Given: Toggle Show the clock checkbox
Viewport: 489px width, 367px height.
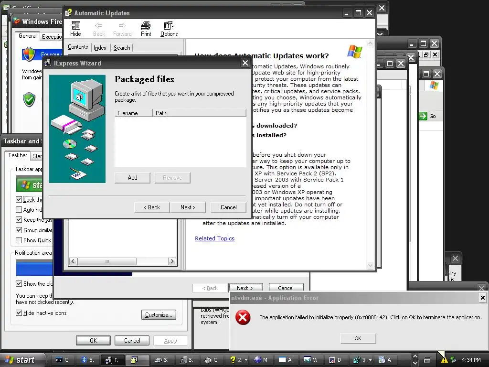Looking at the screenshot, I should (x=19, y=284).
